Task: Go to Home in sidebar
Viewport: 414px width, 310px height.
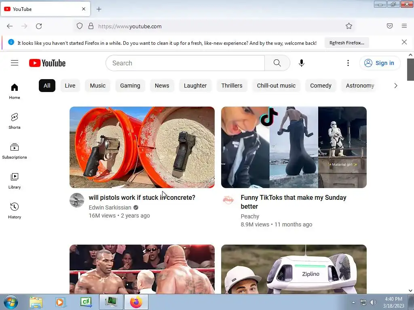Action: [15, 91]
